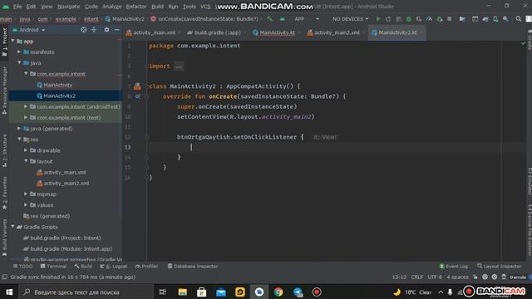Viewport: 532px width, 299px height.
Task: Open the Database Inspector tool window
Action: pyautogui.click(x=193, y=266)
